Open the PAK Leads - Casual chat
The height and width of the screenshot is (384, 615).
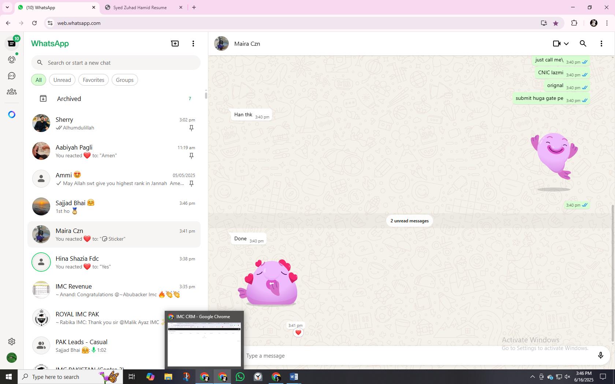[96, 346]
